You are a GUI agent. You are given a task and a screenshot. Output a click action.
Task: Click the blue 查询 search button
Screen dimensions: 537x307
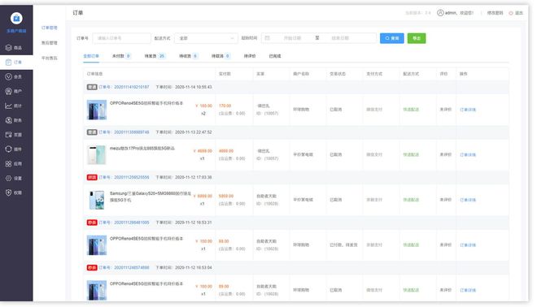tap(392, 38)
